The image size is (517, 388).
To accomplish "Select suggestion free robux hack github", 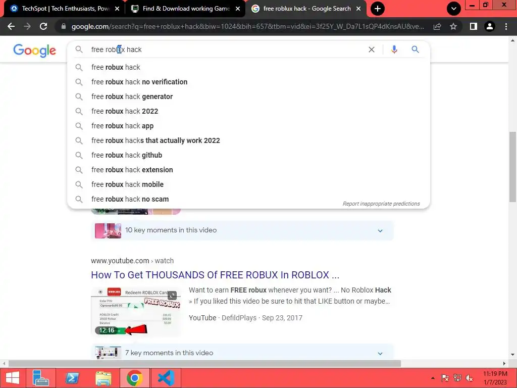I will 248,155.
